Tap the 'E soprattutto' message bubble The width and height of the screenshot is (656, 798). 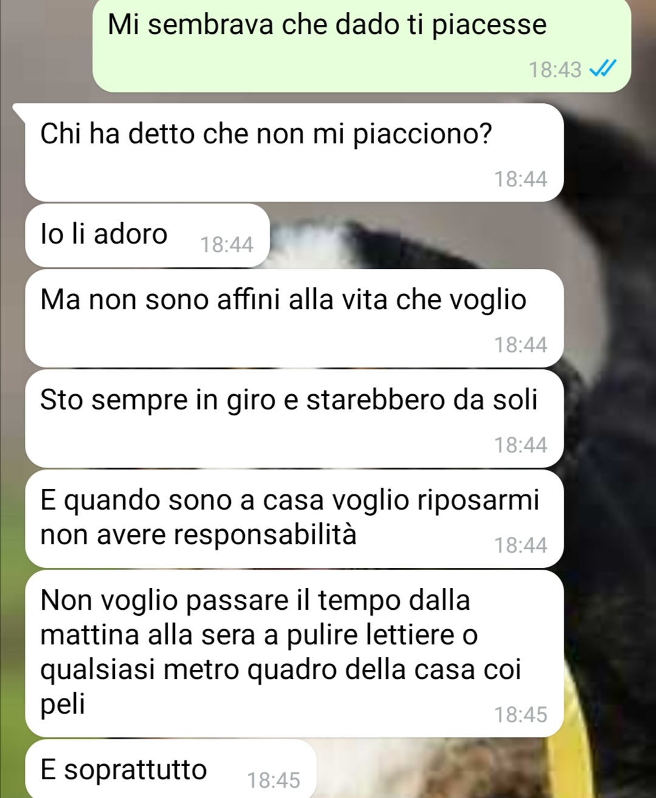171,769
